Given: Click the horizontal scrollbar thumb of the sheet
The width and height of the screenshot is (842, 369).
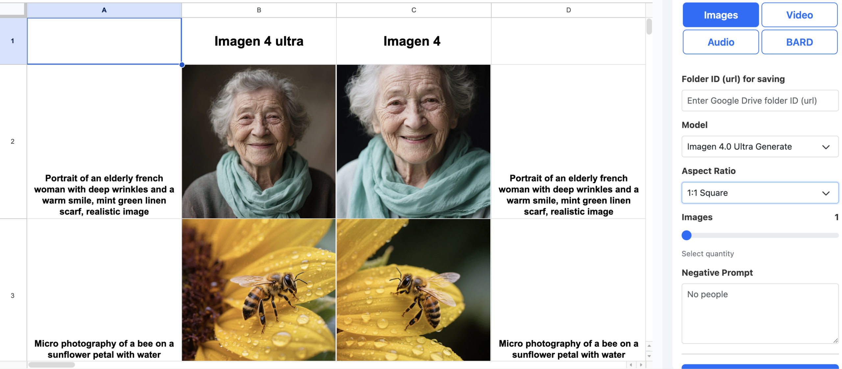Looking at the screenshot, I should click(52, 365).
